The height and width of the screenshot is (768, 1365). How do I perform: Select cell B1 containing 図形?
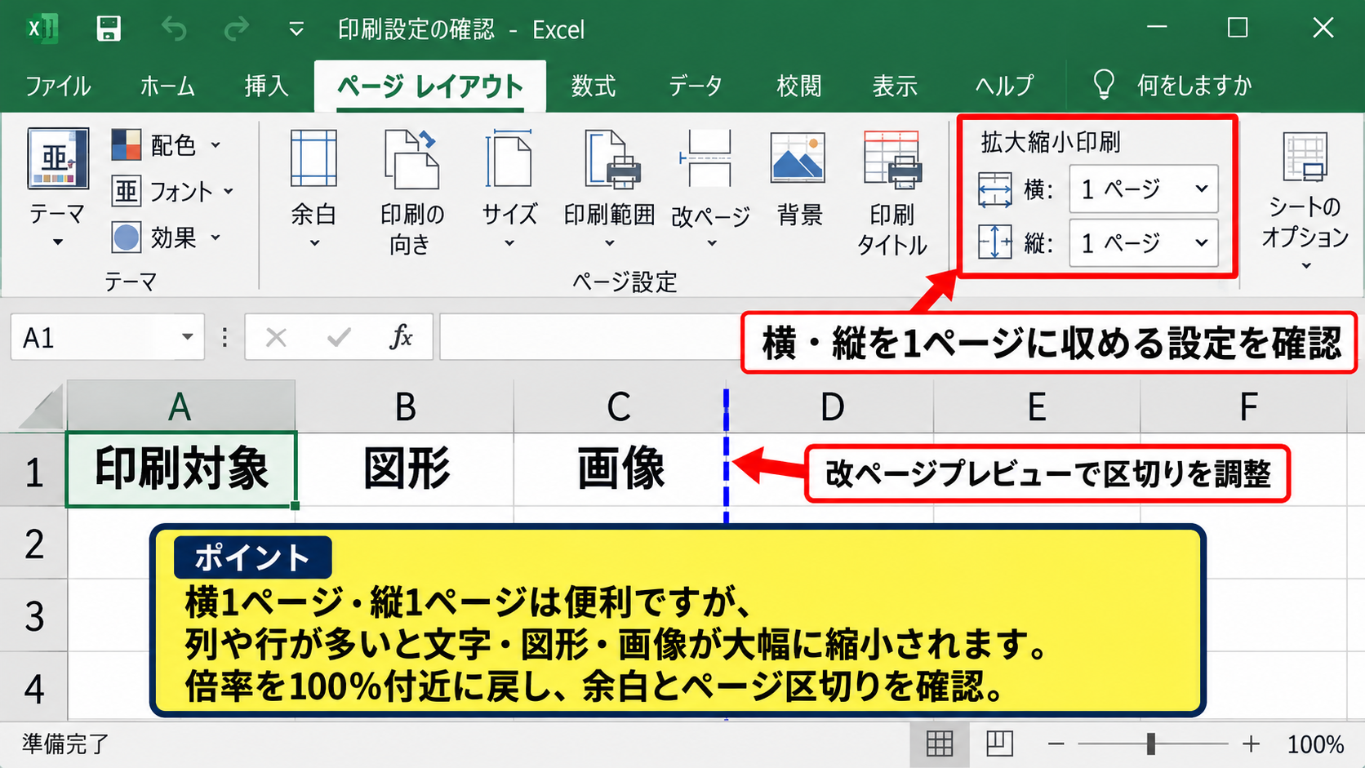pos(405,469)
